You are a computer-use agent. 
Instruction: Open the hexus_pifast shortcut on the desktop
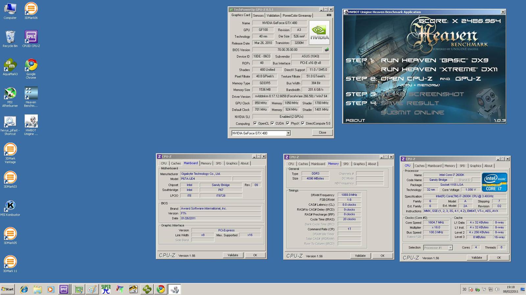[x=10, y=125]
